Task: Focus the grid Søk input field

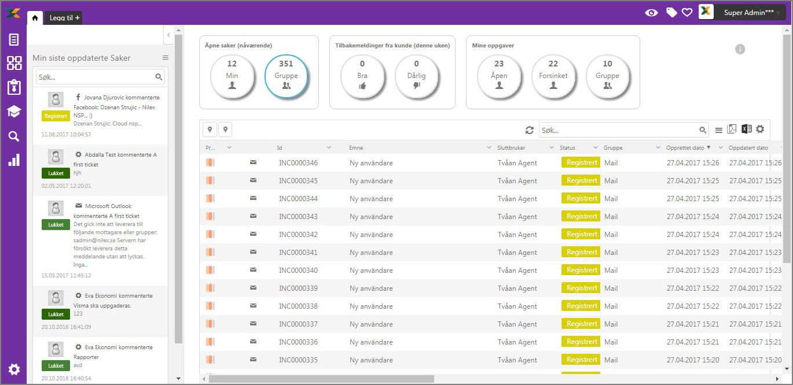Action: pos(618,130)
